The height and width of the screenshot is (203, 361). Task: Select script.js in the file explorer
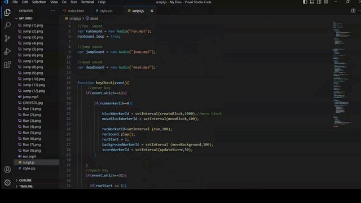coord(37,162)
